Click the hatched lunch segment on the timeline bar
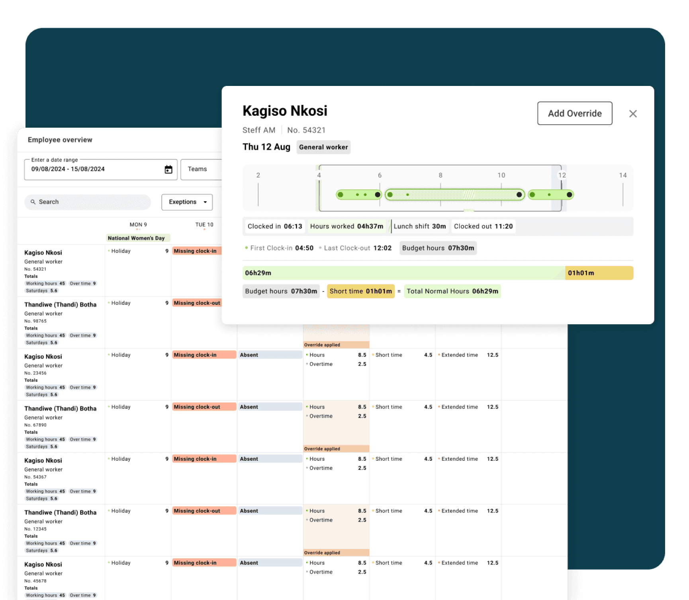689x600 pixels. 470,195
